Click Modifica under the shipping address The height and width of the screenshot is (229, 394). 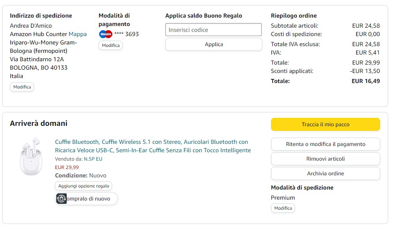(x=22, y=87)
